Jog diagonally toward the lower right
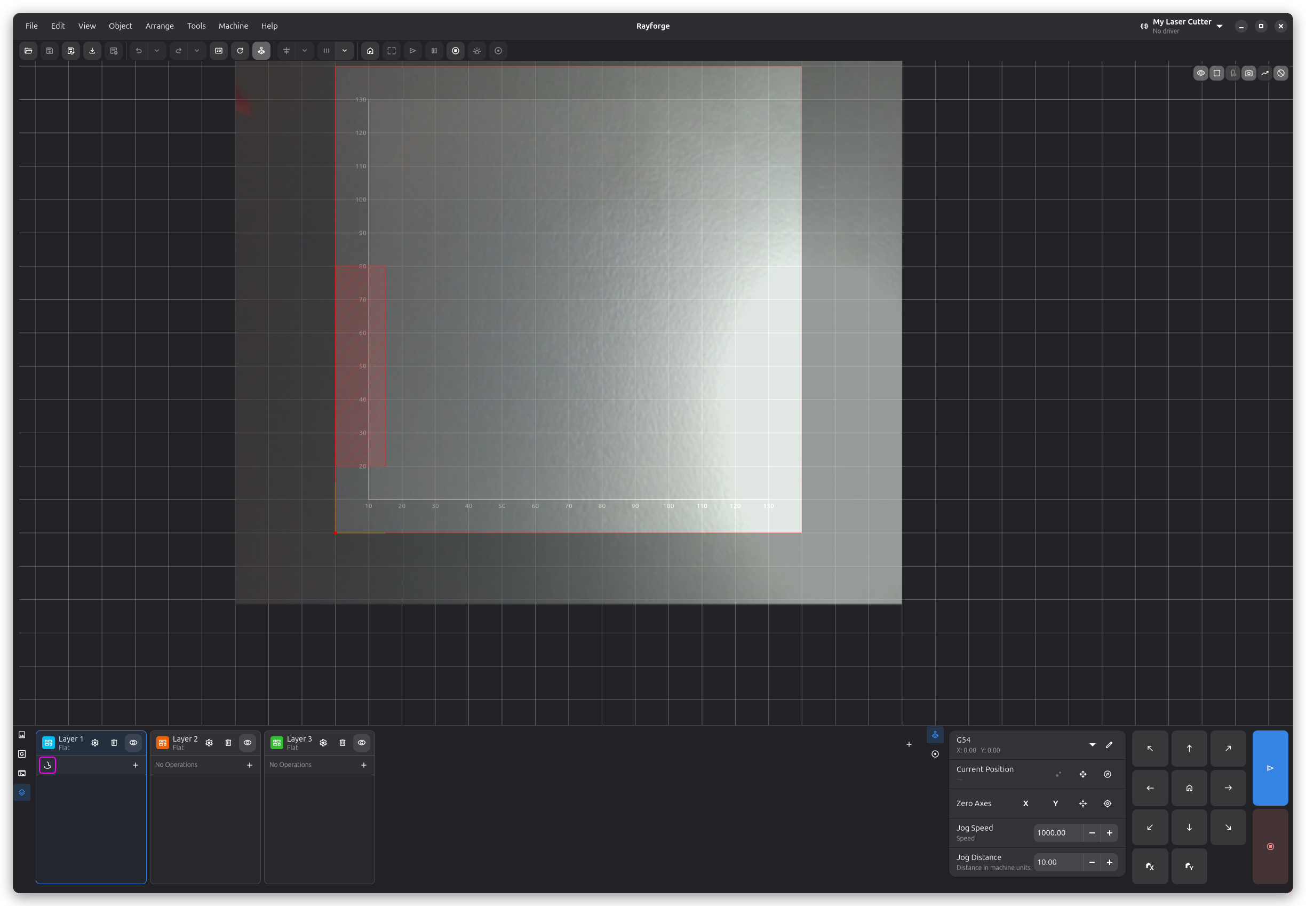The image size is (1306, 906). click(x=1228, y=827)
